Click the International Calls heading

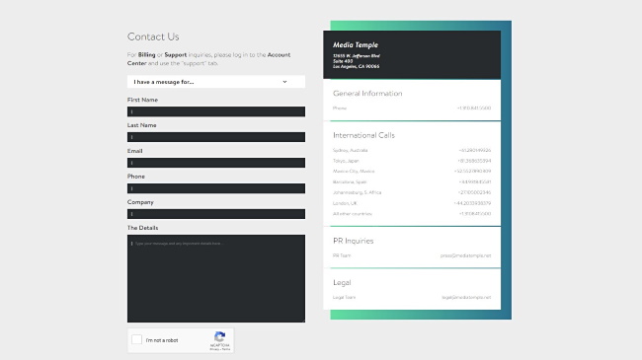[364, 135]
